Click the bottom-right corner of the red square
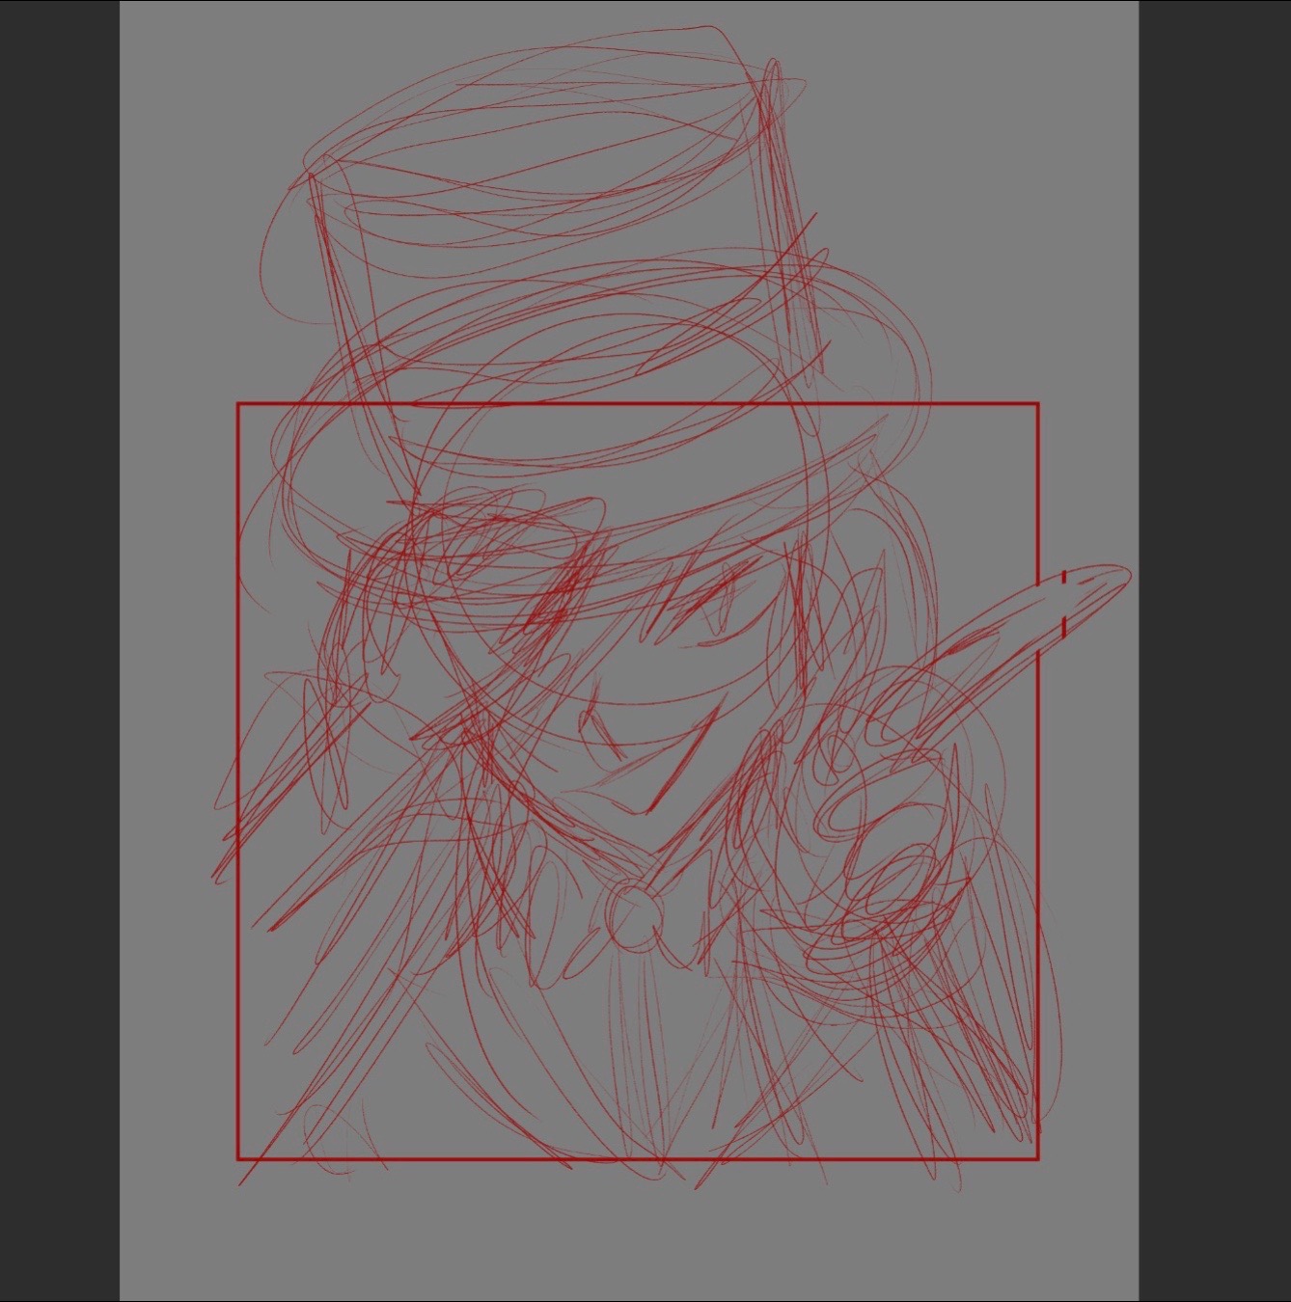The image size is (1291, 1302). point(1038,1158)
